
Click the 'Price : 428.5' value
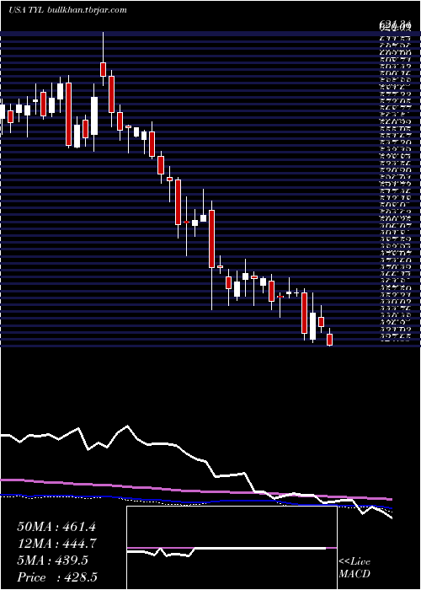(x=57, y=577)
